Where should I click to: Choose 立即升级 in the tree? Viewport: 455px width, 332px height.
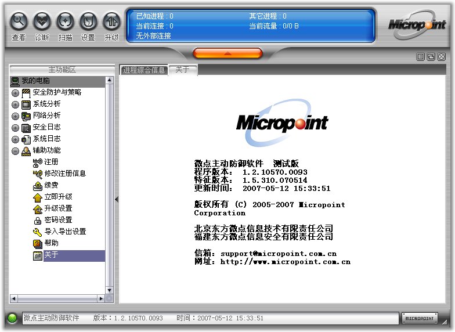(58, 197)
